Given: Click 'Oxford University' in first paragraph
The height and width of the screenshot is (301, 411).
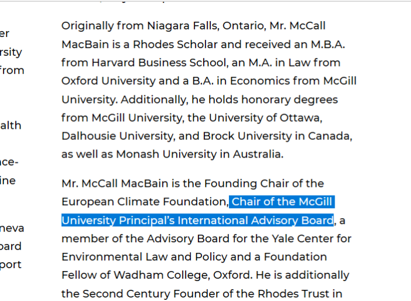Looking at the screenshot, I should point(109,81).
